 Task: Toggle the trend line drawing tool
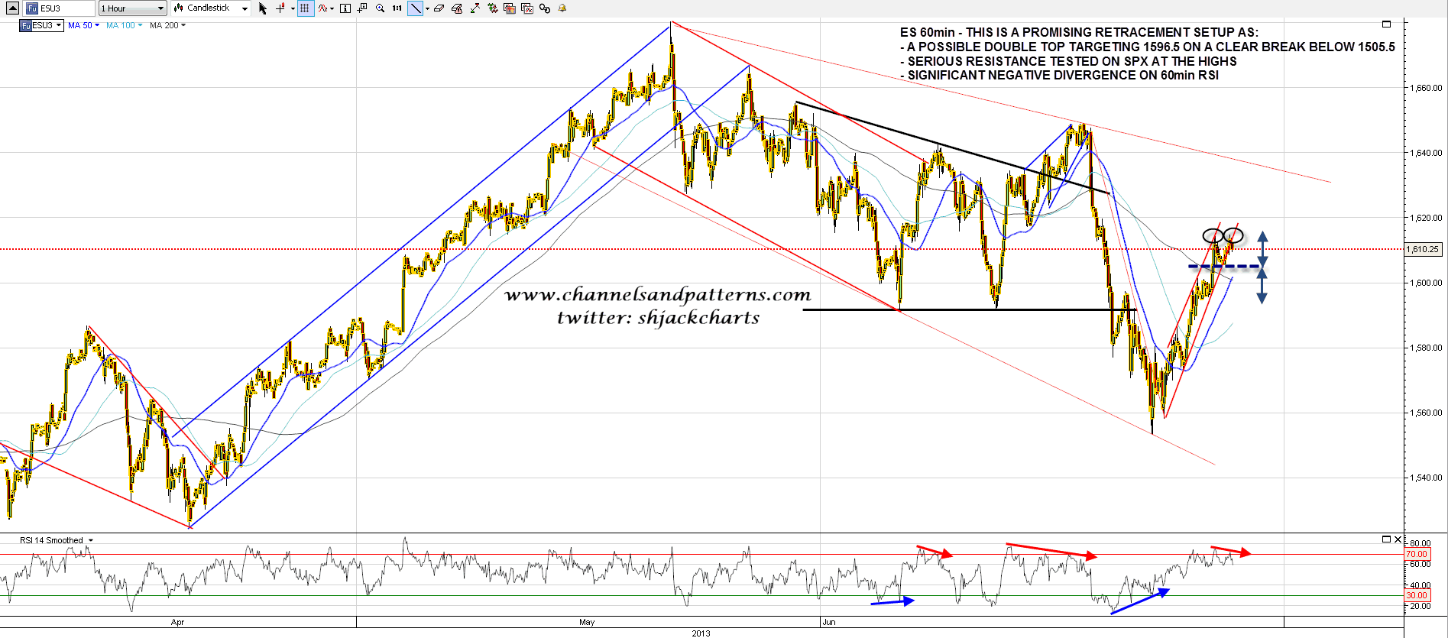point(415,8)
